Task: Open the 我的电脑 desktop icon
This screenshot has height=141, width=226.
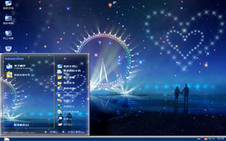Action: coord(8,20)
